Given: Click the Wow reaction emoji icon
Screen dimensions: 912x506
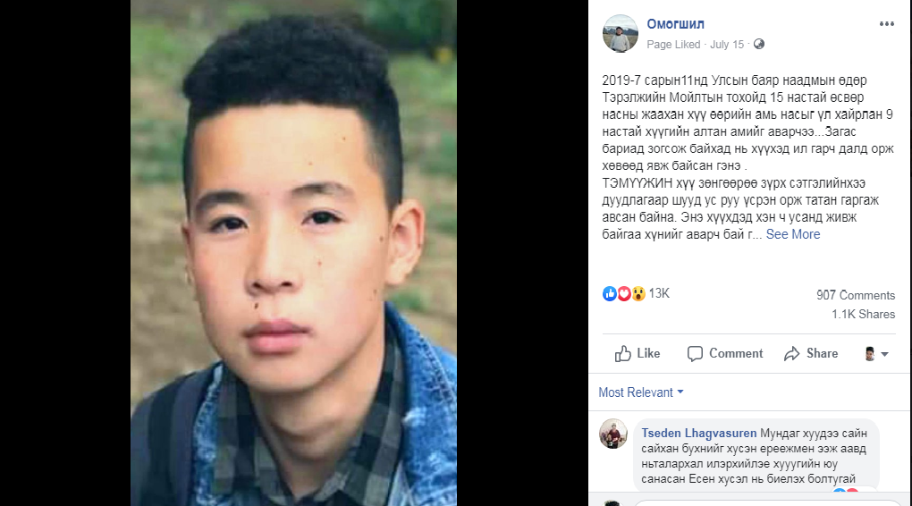Looking at the screenshot, I should 638,294.
